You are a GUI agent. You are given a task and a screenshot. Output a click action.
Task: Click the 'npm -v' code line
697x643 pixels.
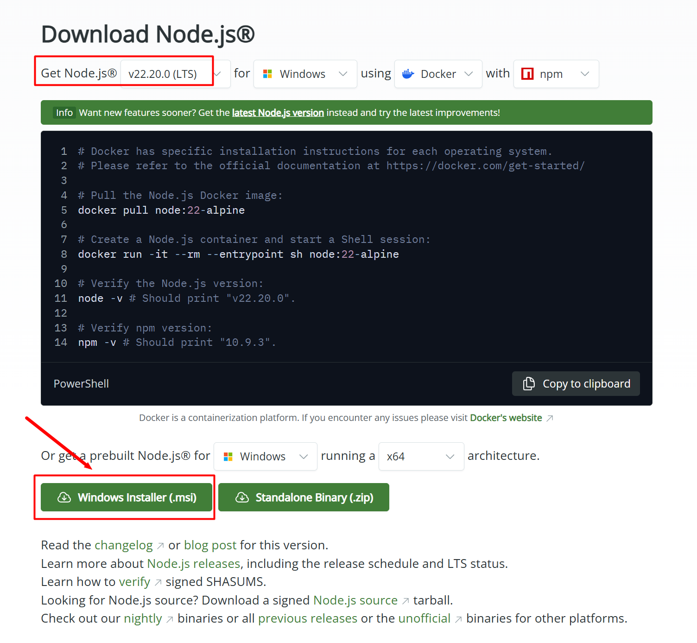click(x=177, y=342)
